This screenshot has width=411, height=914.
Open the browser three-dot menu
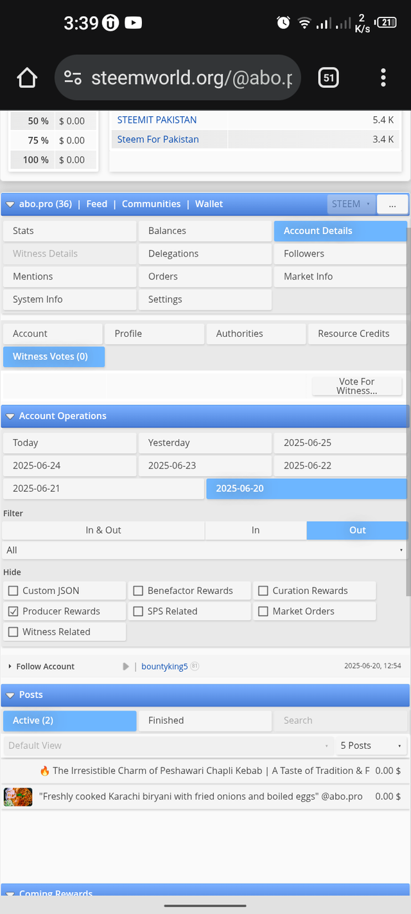pyautogui.click(x=383, y=78)
